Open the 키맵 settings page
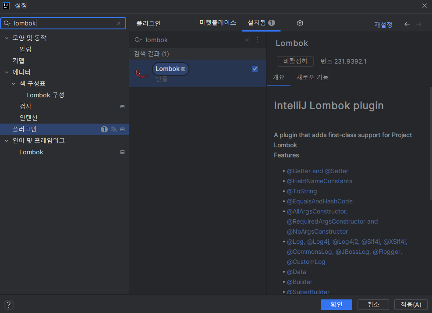Viewport: 432px width, 313px height. pos(18,60)
